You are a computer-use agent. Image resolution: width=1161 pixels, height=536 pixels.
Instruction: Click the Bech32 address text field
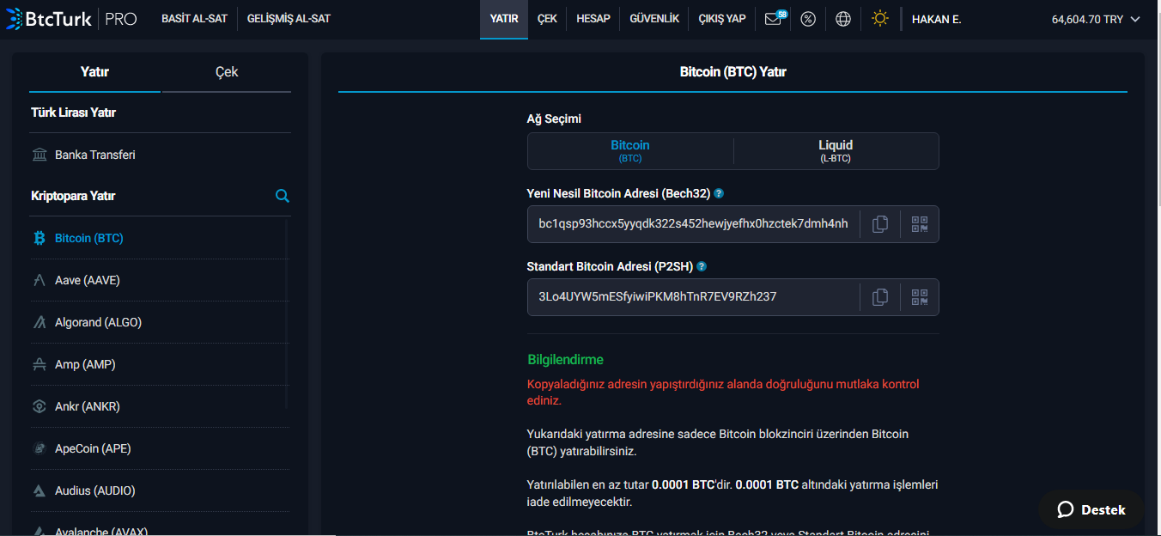(693, 224)
